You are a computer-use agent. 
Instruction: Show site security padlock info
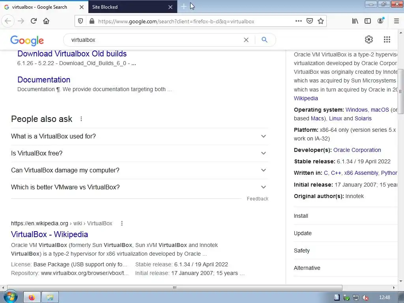pyautogui.click(x=92, y=21)
